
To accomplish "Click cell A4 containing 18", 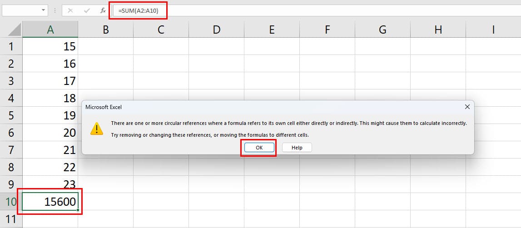I will point(50,98).
